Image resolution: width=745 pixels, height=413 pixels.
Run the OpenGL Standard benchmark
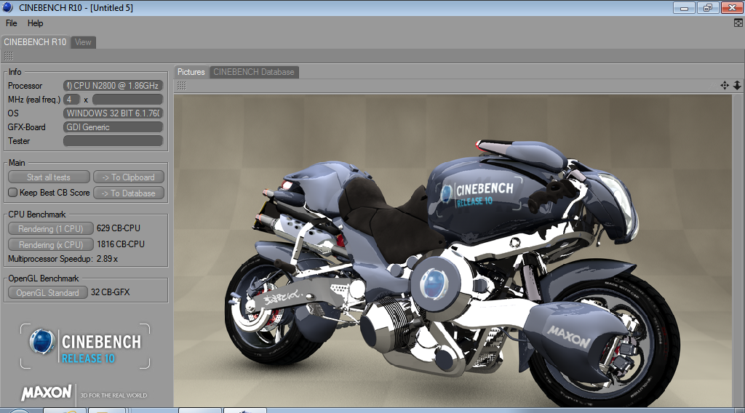coord(47,293)
